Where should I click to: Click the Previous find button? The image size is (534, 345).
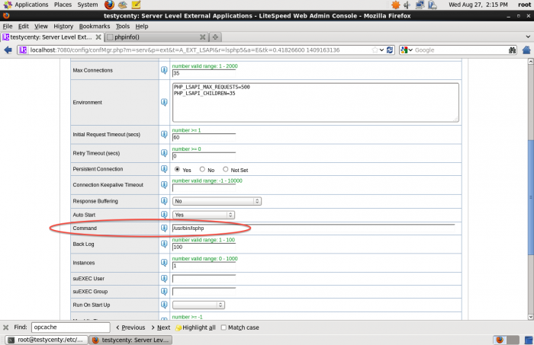click(x=130, y=327)
